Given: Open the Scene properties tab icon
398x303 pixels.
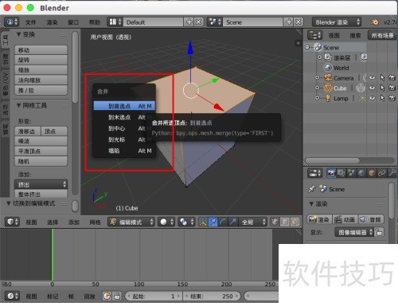Looking at the screenshot, I should click(x=352, y=173).
